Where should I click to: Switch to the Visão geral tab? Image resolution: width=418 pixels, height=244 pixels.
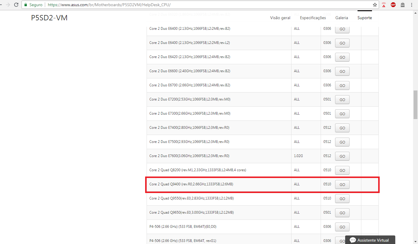(x=280, y=18)
